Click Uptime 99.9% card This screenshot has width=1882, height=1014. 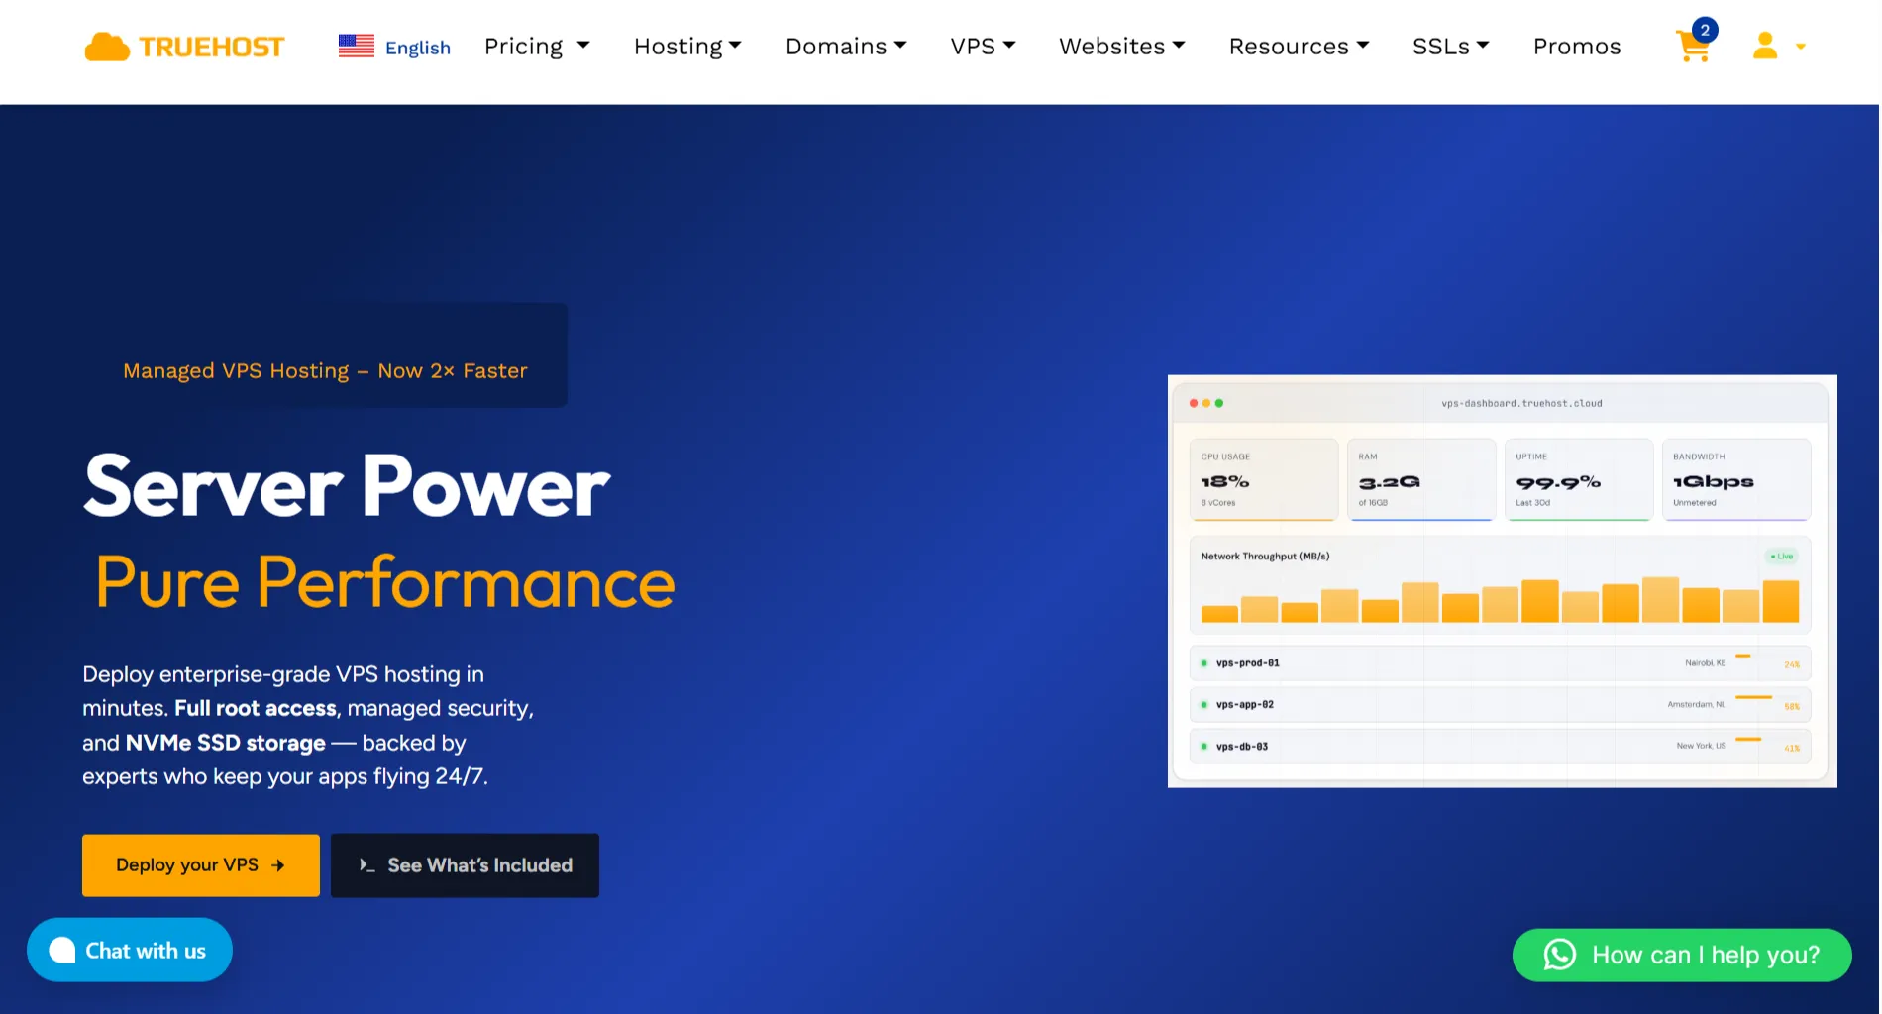tap(1579, 479)
